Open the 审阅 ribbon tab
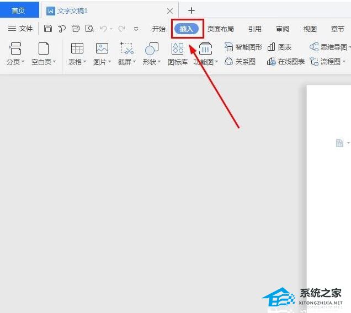The image size is (351, 313). click(282, 29)
